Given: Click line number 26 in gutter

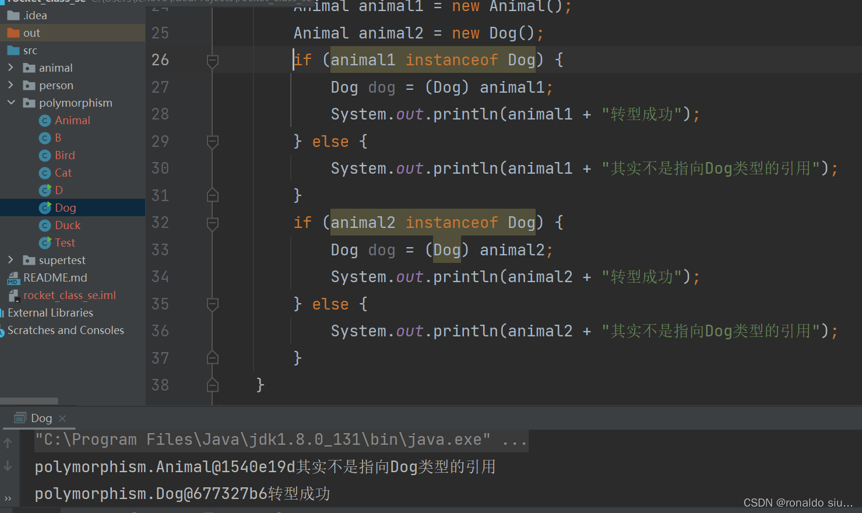Looking at the screenshot, I should coord(160,59).
